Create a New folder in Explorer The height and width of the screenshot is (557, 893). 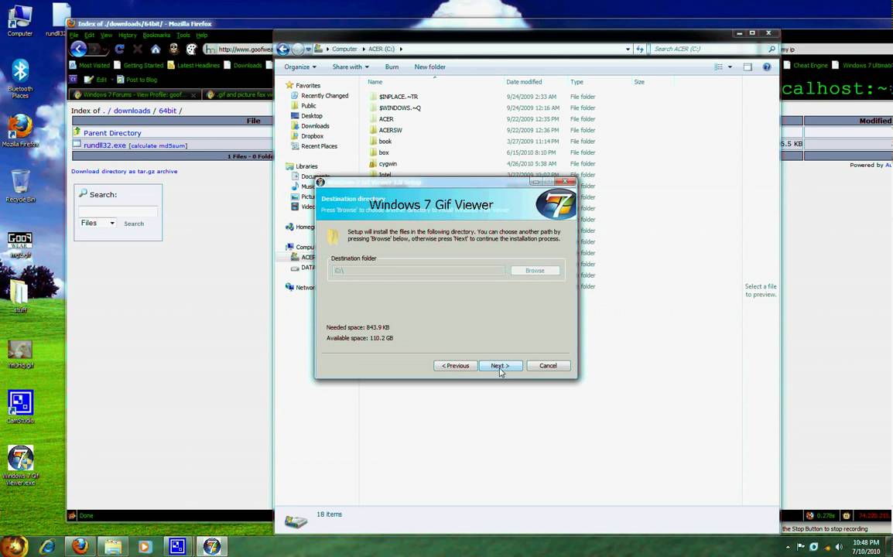[430, 67]
